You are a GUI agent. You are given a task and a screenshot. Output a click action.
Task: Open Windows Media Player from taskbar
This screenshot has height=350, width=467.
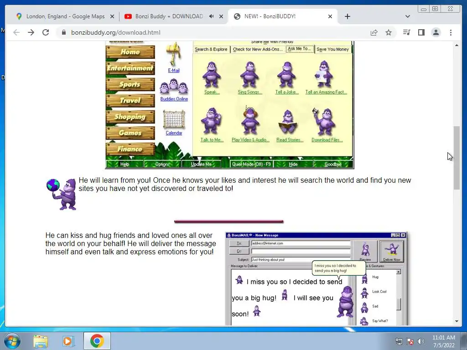(68, 341)
